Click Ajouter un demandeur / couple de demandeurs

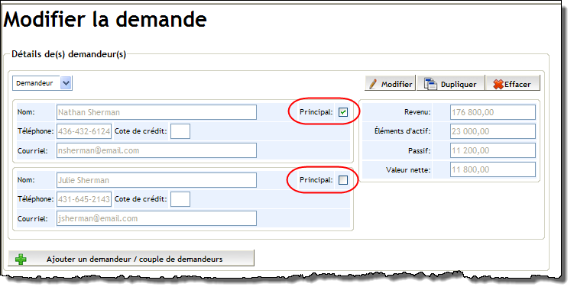click(x=131, y=258)
